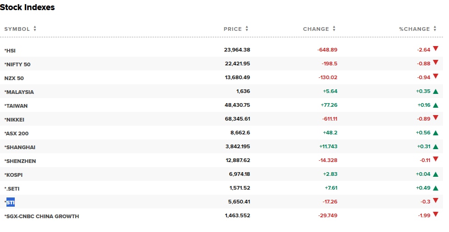
Task: Sort the table by CHANGE column
Action: (334, 29)
